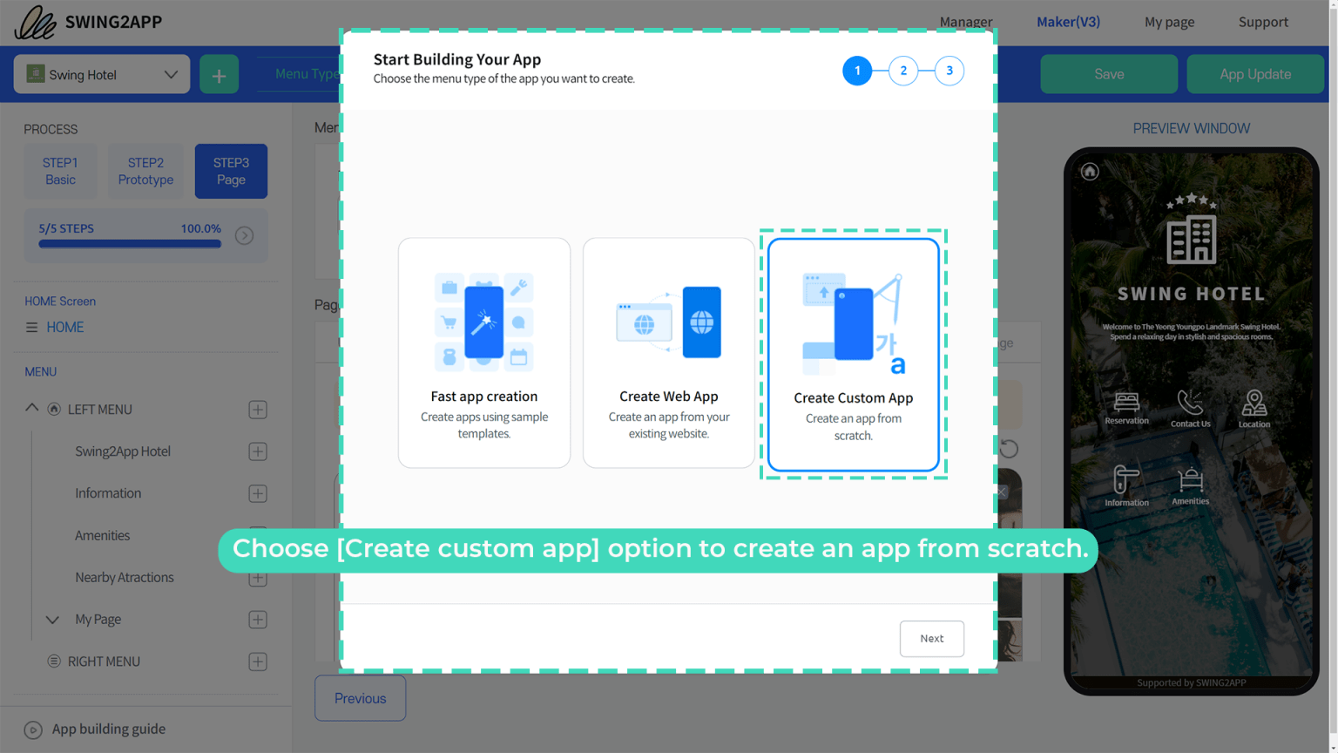Open the Support menu
1338x753 pixels.
[x=1263, y=23]
